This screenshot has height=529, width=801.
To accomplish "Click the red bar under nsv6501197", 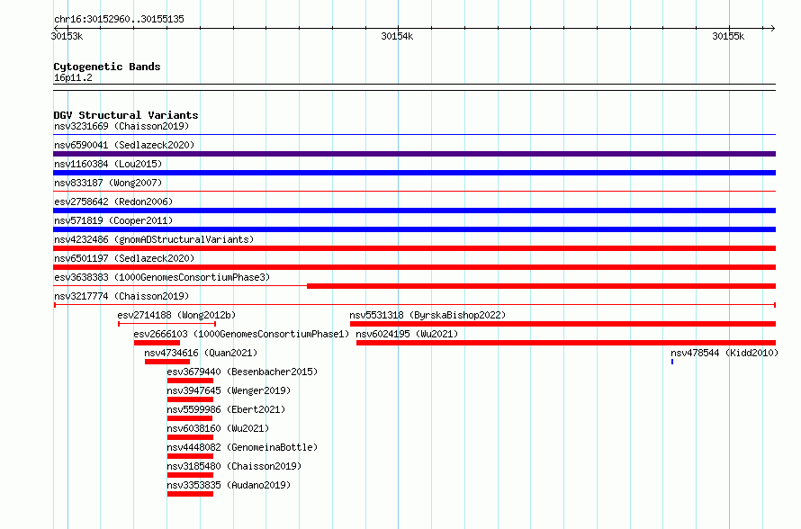I will click(x=414, y=267).
